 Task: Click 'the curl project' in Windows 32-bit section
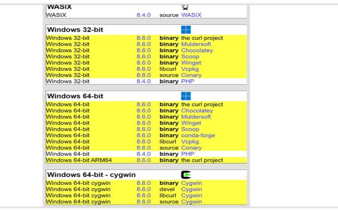(202, 38)
